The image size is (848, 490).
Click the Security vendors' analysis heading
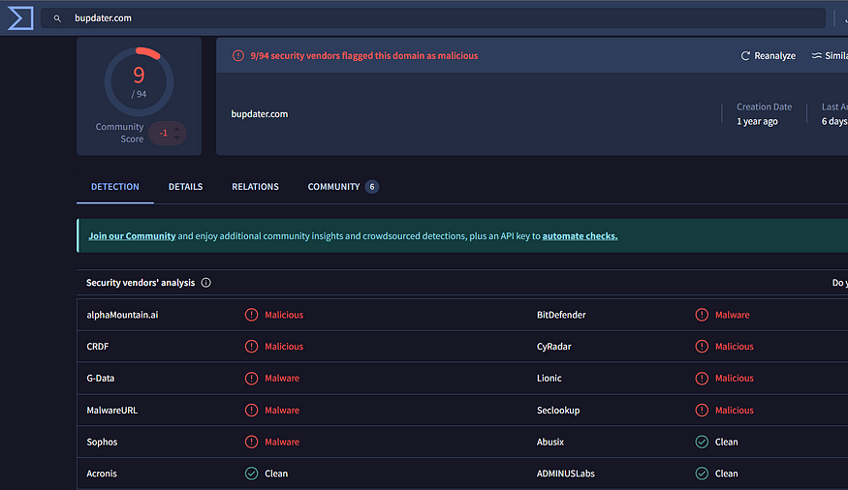pos(141,283)
